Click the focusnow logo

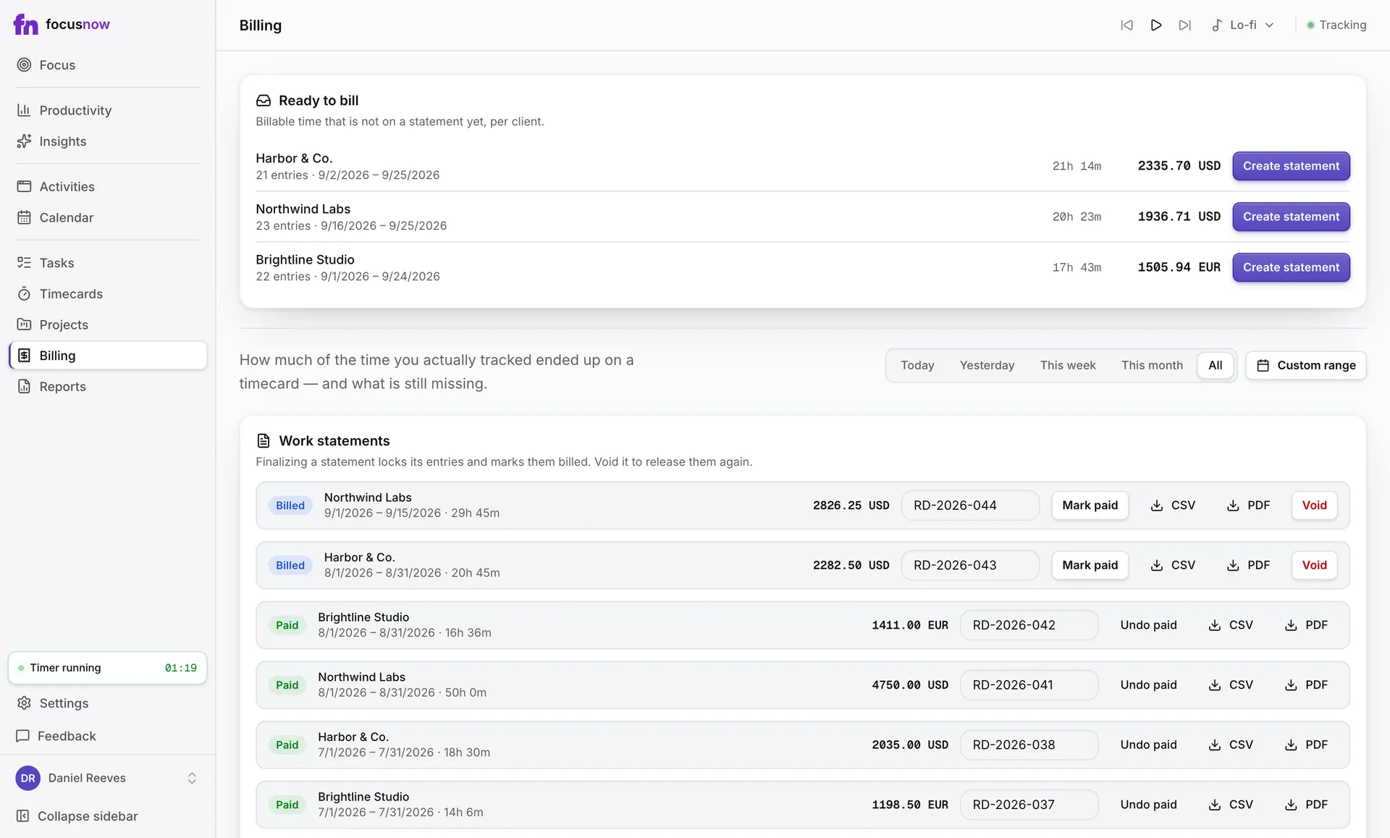click(62, 25)
